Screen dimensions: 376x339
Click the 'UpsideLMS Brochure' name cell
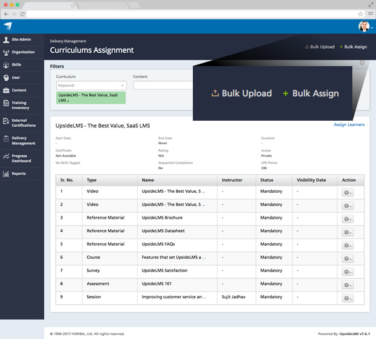(162, 218)
